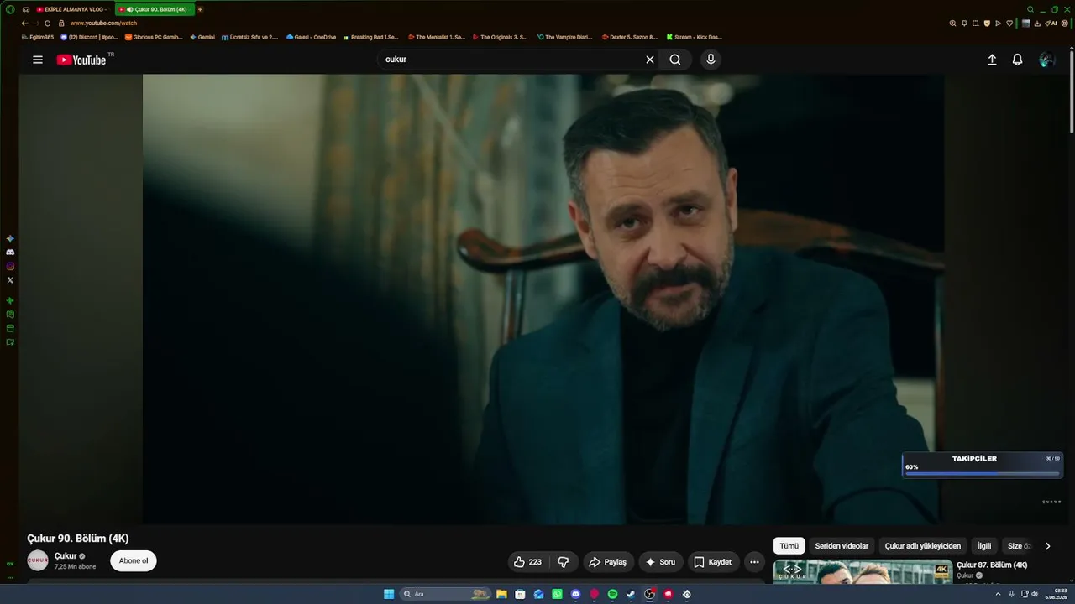Open the Breaking Bad bookmark
The width and height of the screenshot is (1075, 604).
370,37
